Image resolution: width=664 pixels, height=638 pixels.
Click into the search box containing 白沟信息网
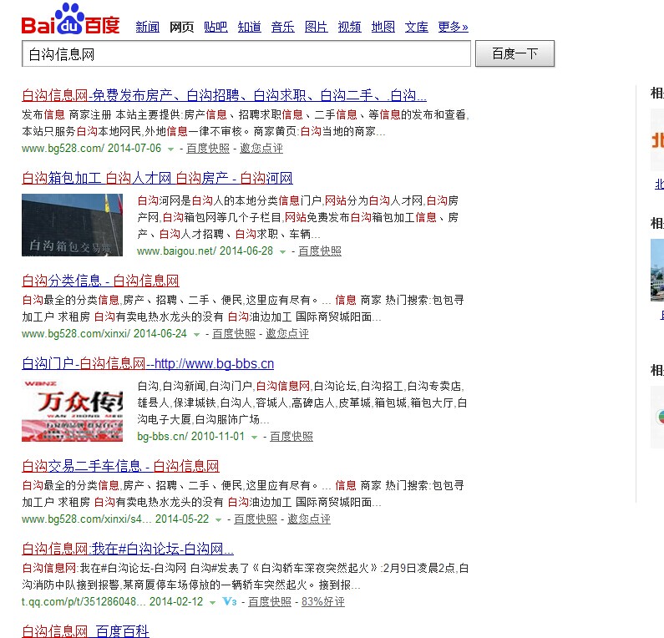pyautogui.click(x=246, y=54)
